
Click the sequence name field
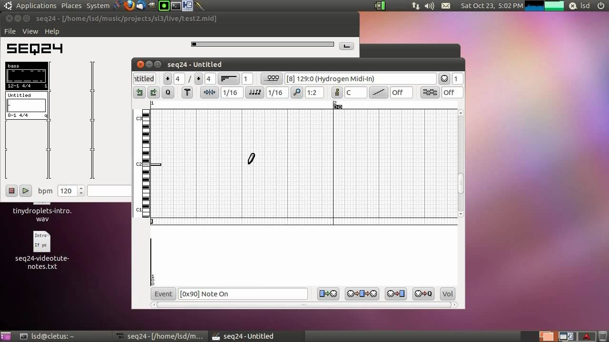(144, 78)
